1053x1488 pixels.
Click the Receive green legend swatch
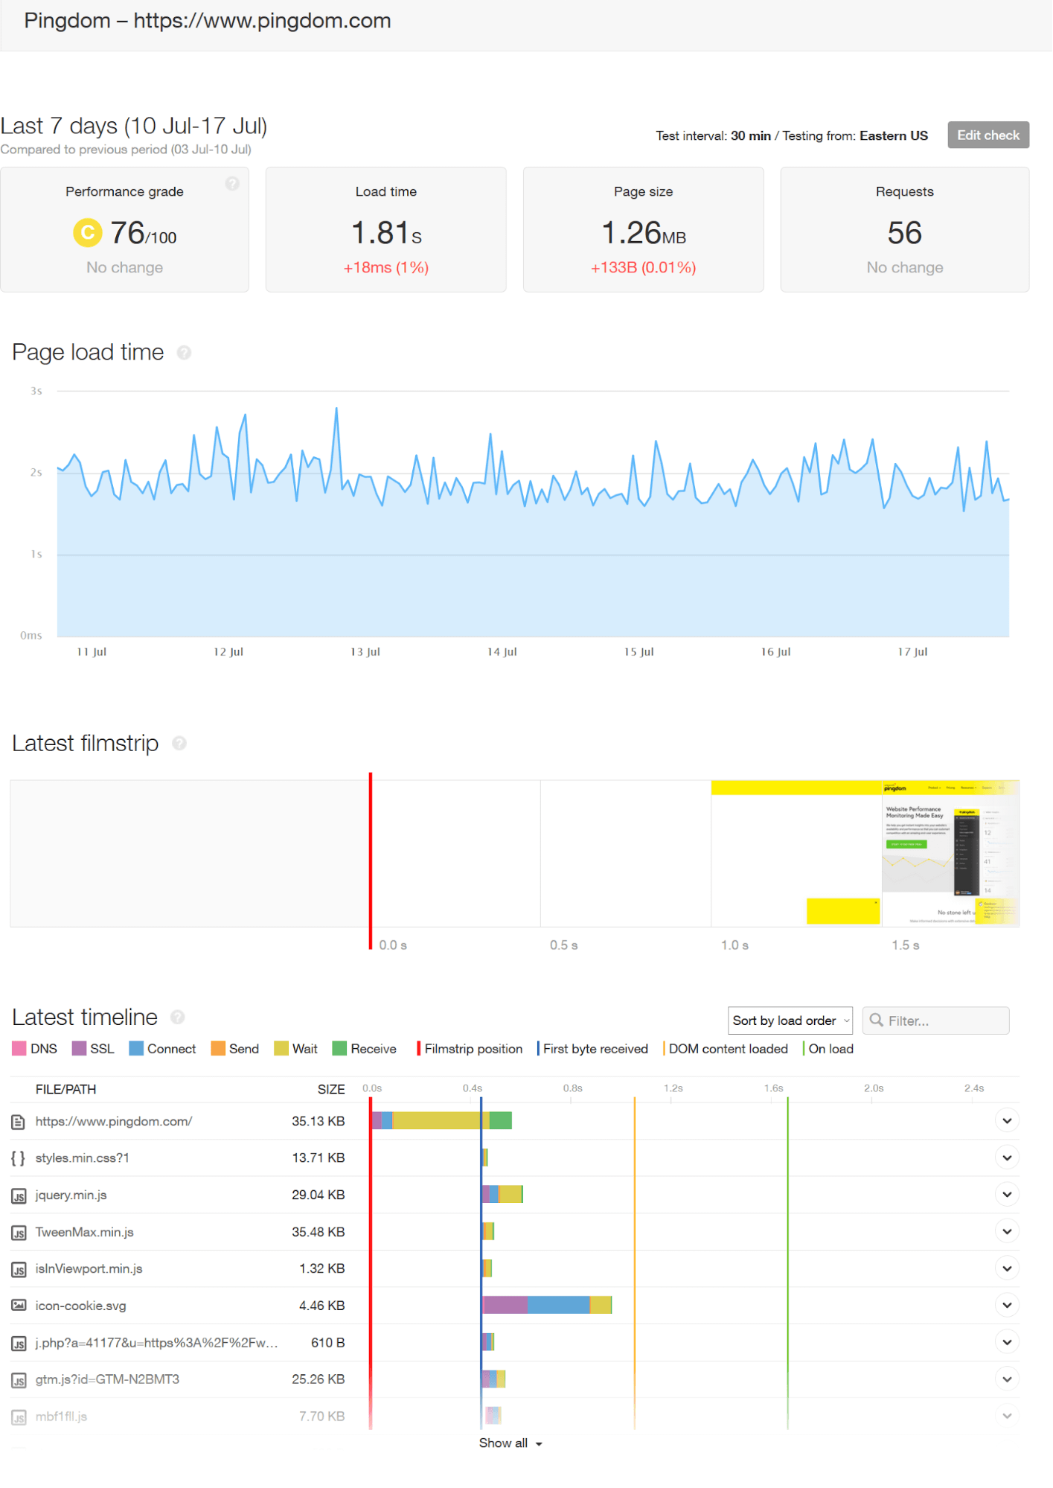(x=339, y=1050)
